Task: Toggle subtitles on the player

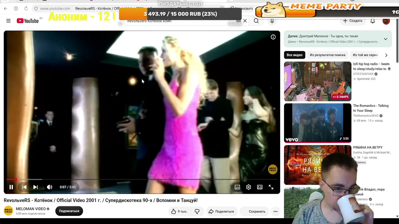Action: (x=237, y=187)
